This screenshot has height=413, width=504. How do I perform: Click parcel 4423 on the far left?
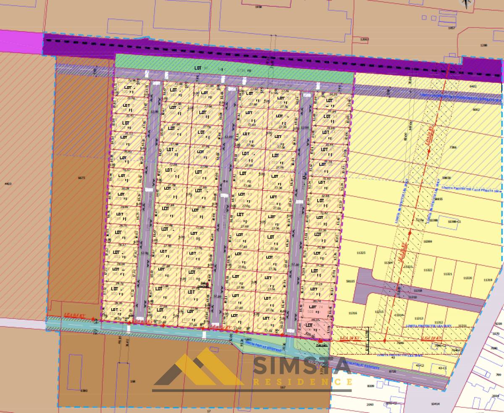coord(7,184)
